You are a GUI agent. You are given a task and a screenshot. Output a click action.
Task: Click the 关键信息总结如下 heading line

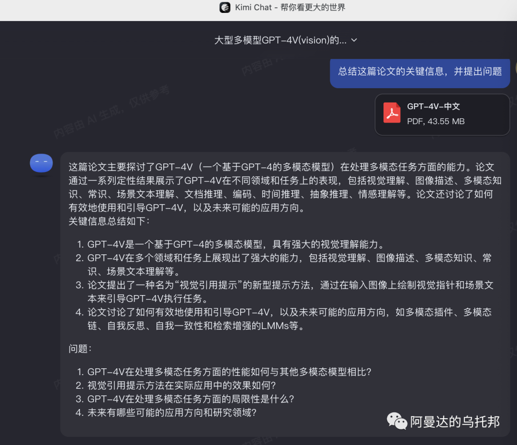tap(109, 221)
